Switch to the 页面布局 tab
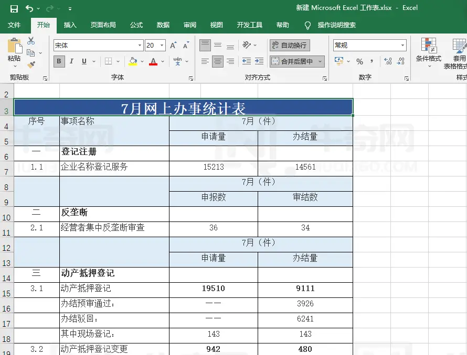 click(103, 25)
